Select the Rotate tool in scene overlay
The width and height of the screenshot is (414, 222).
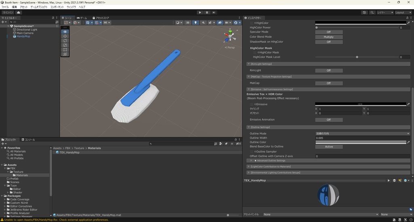pyautogui.click(x=65, y=41)
